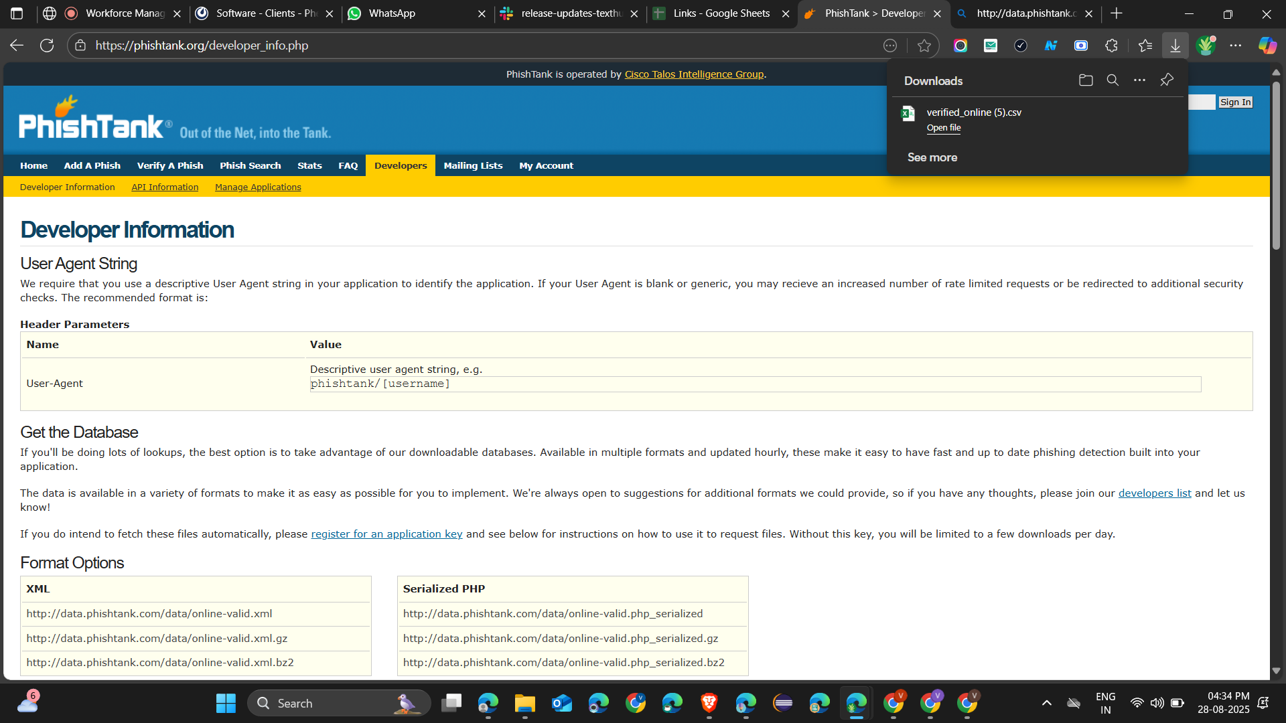This screenshot has width=1286, height=723.
Task: Open browser extensions puzzle icon
Action: tap(1111, 46)
